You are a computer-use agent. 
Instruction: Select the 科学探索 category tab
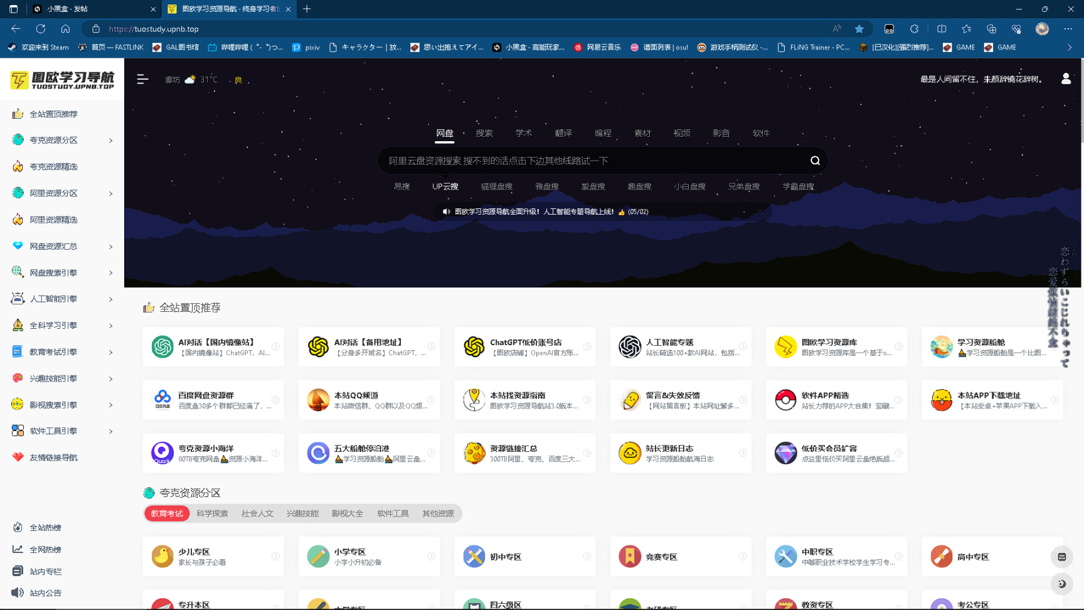click(212, 513)
